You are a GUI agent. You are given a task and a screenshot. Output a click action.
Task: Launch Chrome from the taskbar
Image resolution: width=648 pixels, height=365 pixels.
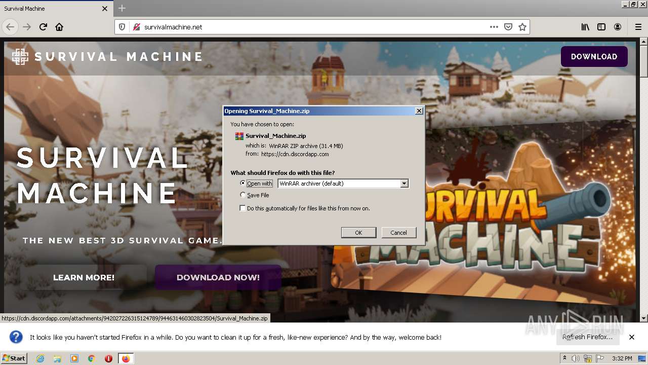92,358
